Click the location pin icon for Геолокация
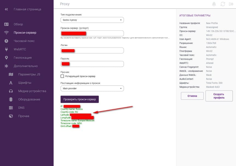 (7, 58)
